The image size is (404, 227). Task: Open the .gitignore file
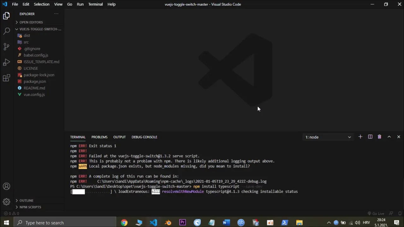coord(32,49)
